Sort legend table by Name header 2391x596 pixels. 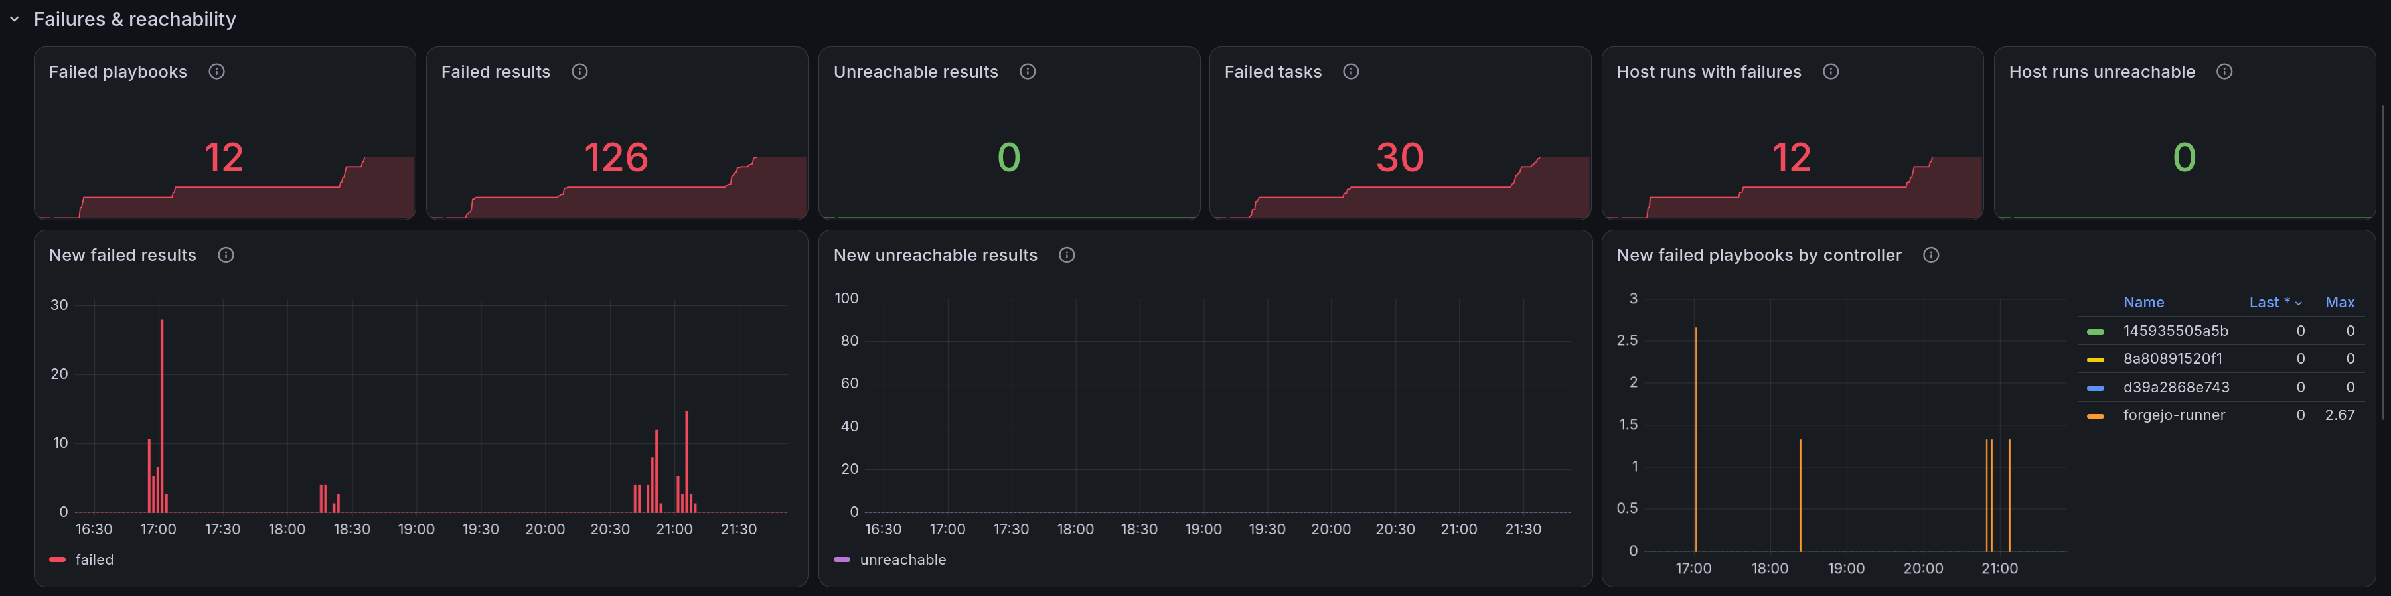tap(2143, 303)
